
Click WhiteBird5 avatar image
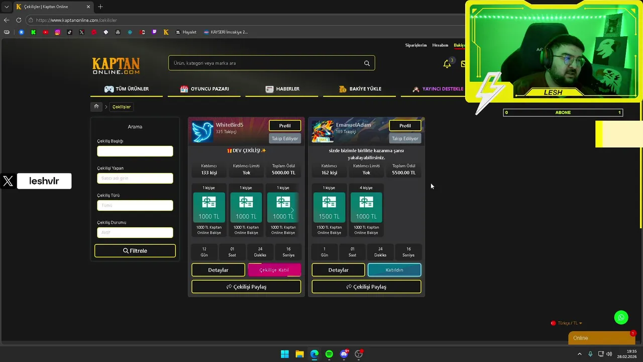[x=202, y=132]
